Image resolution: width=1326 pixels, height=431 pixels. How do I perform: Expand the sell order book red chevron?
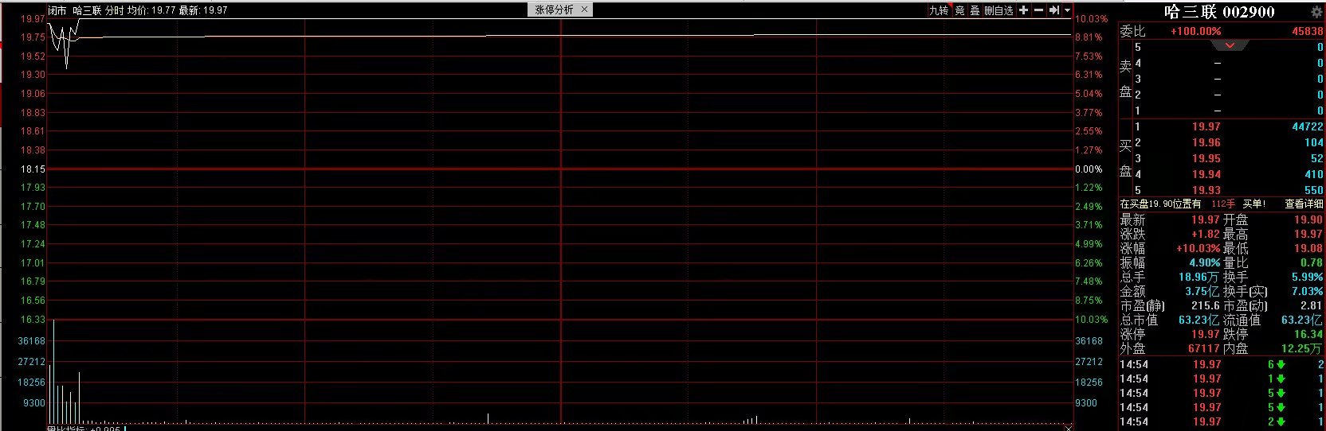(1230, 45)
